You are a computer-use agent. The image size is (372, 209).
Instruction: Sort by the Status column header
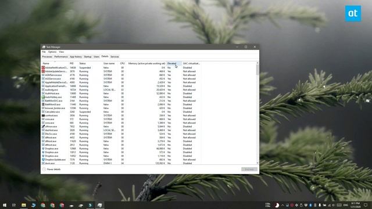[x=91, y=63]
